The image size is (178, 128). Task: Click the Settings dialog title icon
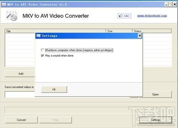pos(38,36)
